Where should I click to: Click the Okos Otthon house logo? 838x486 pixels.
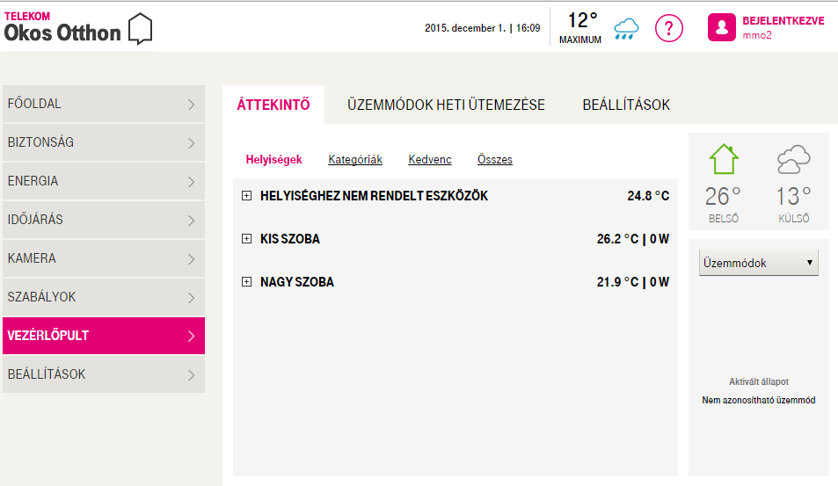point(140,29)
